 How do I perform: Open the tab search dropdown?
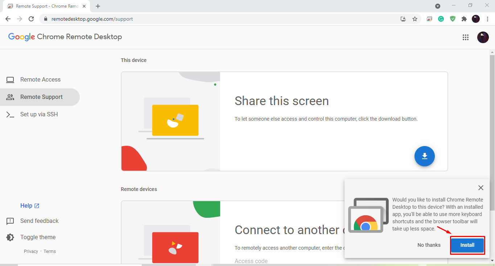pos(438,6)
